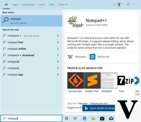Screen dimensions: 141x122
Task: Open the Wikipedia link label
Action: [x=80, y=57]
